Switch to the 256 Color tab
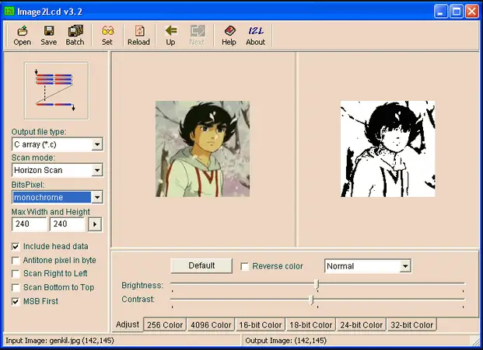 click(x=165, y=325)
